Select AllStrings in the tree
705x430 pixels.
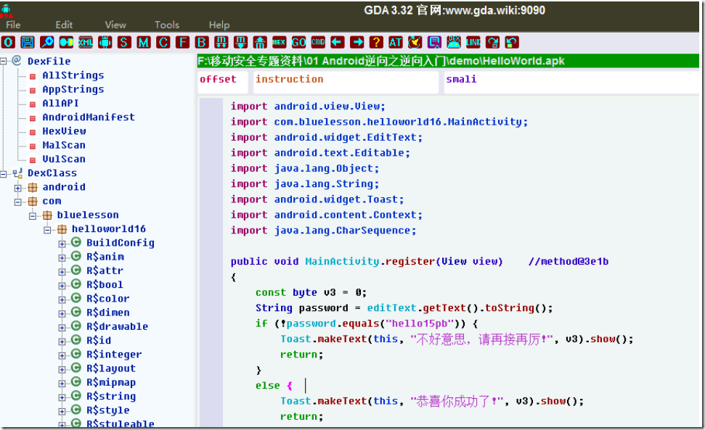[73, 75]
